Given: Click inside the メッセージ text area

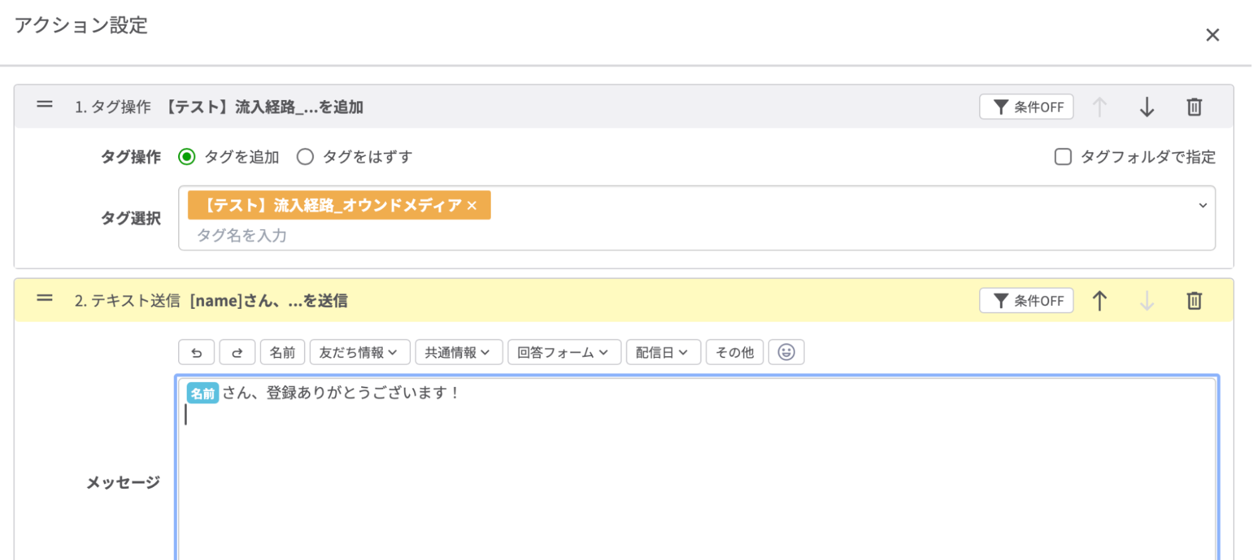Looking at the screenshot, I should click(697, 469).
